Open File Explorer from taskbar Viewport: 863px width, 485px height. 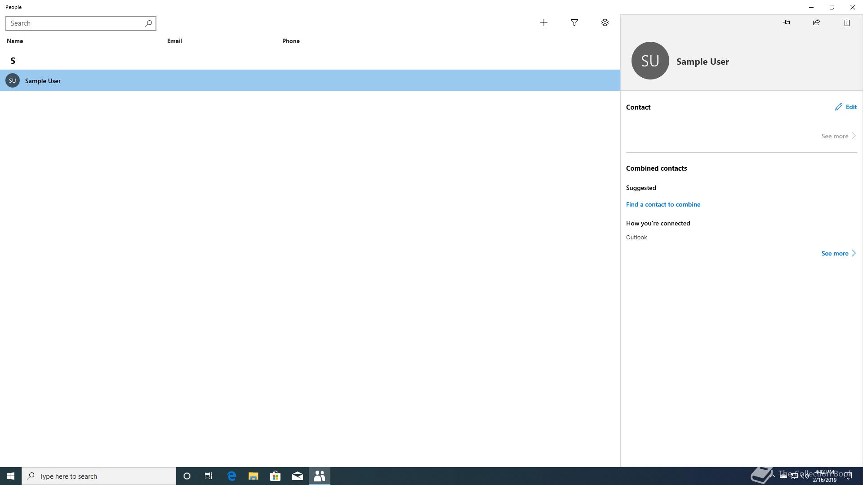254,476
